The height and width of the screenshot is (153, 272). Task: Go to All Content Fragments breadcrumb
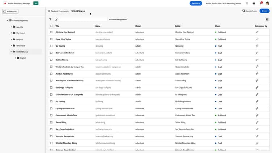pyautogui.click(x=58, y=11)
